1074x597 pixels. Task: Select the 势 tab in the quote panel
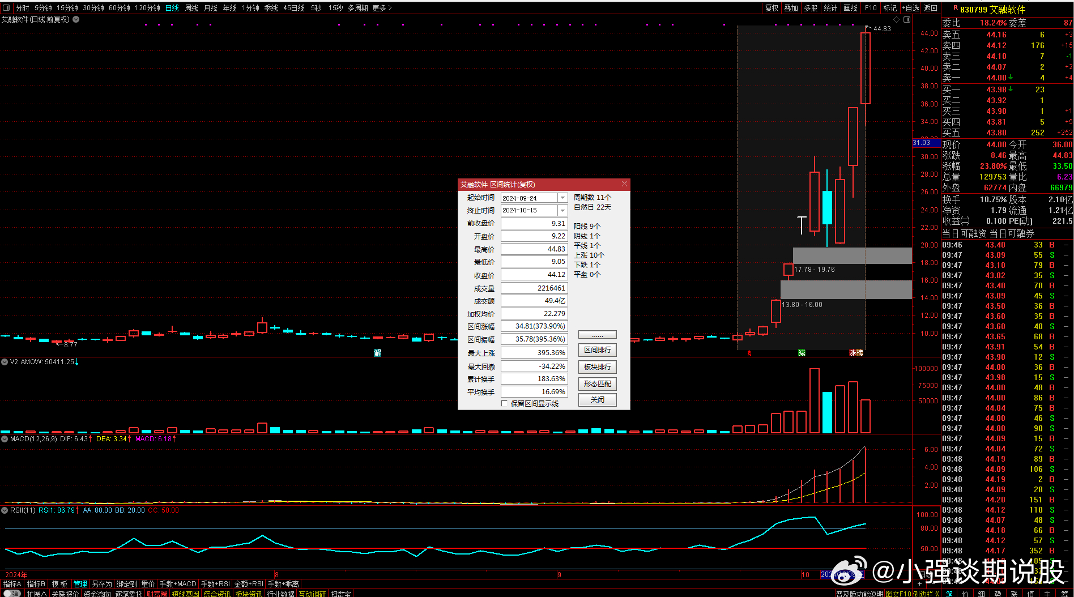998,594
